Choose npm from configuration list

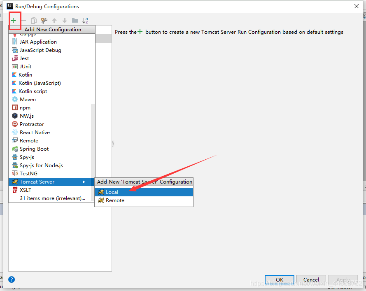click(50, 107)
